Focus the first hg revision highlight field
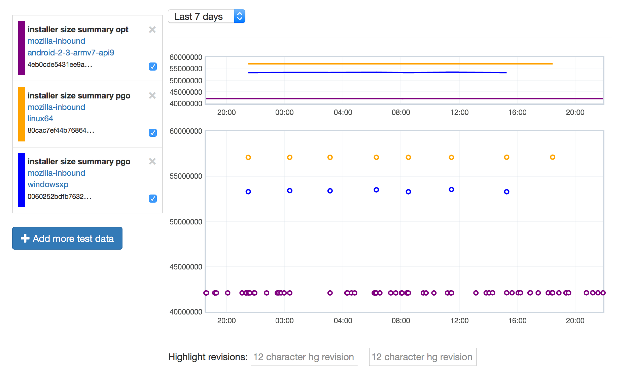Image resolution: width=632 pixels, height=381 pixels. tap(304, 357)
